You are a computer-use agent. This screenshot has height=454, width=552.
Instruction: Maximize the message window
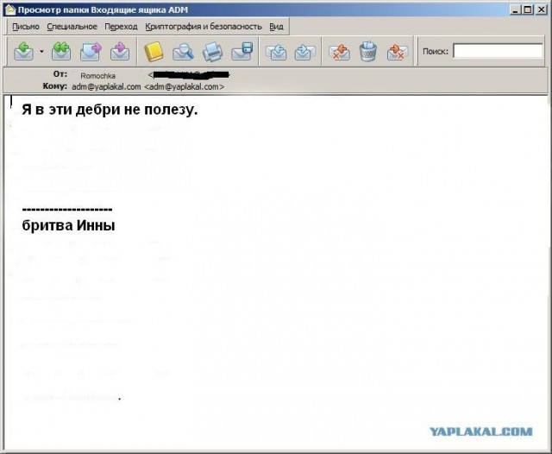pos(528,9)
